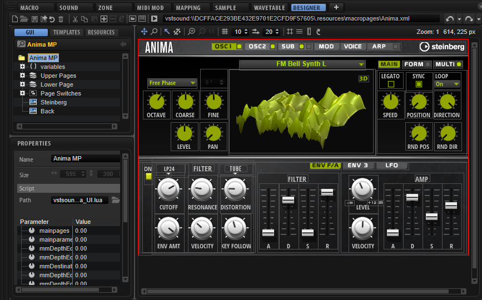The width and height of the screenshot is (482, 300).
Task: Enable the LEGATO checkbox
Action: tap(391, 84)
